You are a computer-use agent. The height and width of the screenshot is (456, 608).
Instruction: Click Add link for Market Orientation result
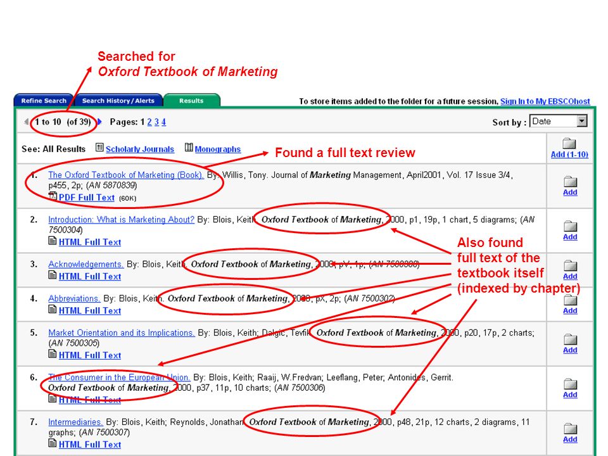571,350
